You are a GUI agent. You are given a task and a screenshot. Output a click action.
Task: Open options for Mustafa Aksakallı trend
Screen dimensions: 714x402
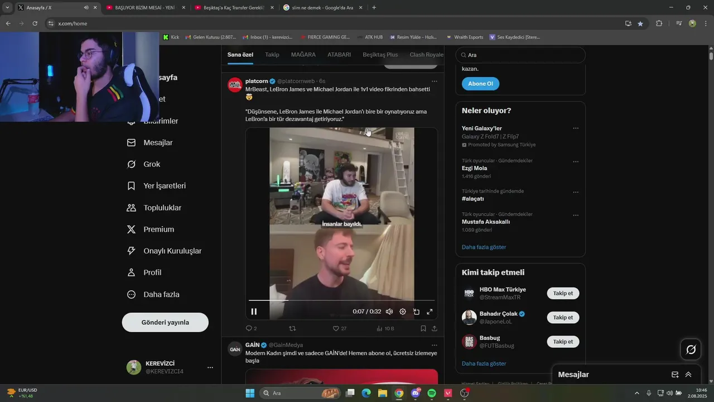click(x=576, y=216)
